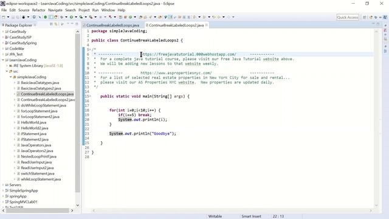Open the Run configurations dropdown arrow
The height and width of the screenshot is (219, 389).
coord(76,17)
